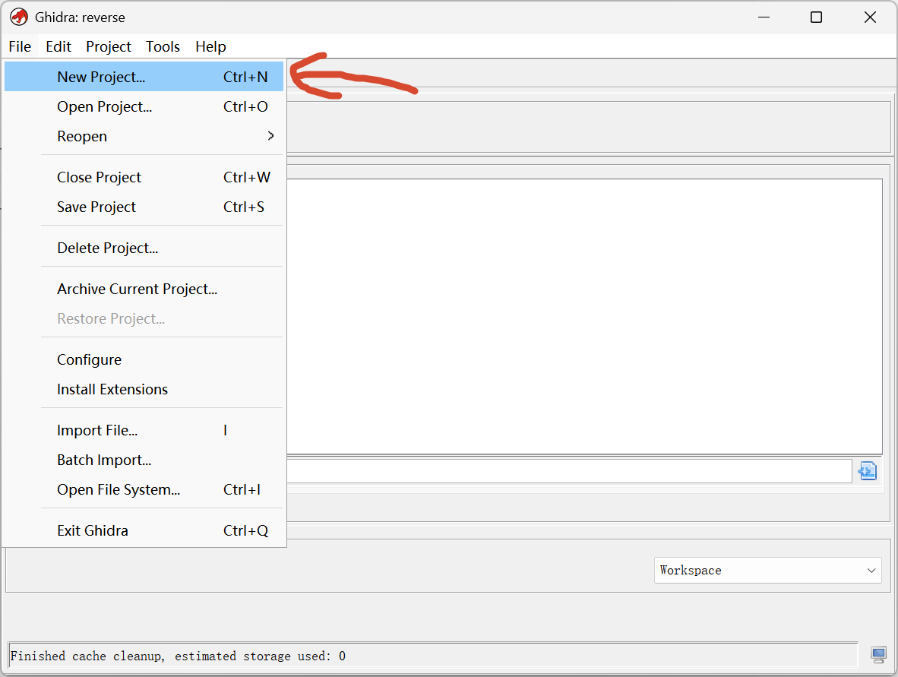Select Save Project menu item
The height and width of the screenshot is (677, 898).
(96, 207)
